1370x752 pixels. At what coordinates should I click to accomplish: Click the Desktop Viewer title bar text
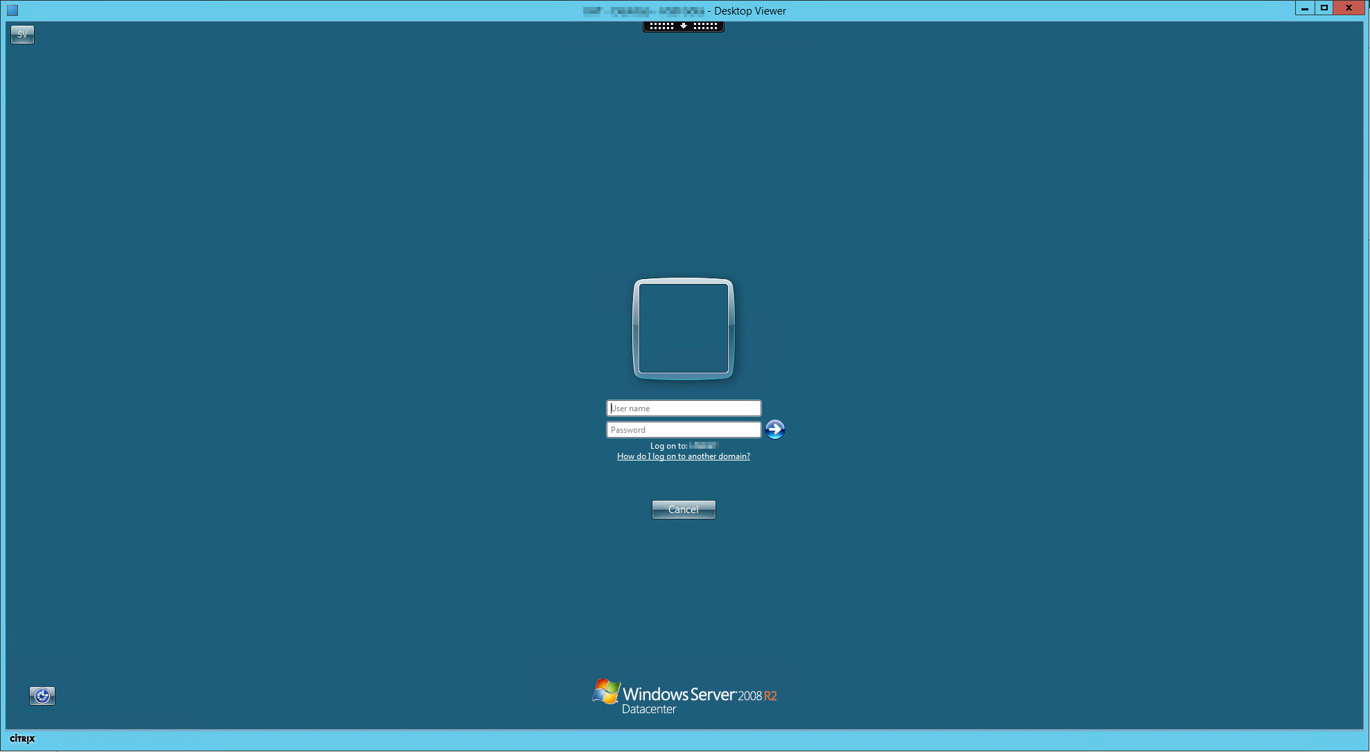748,10
